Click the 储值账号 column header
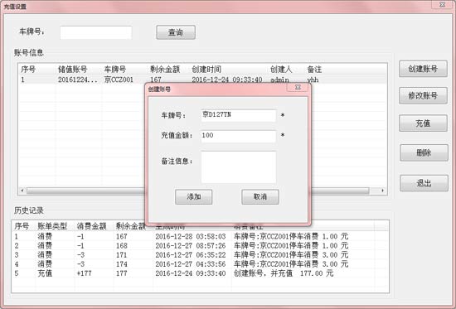 point(72,70)
